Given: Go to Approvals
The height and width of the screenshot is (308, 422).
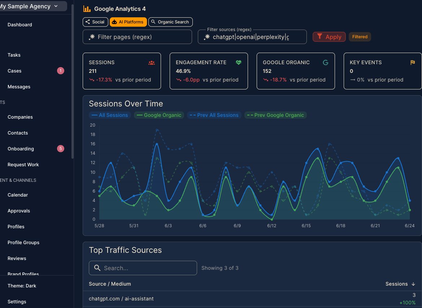Looking at the screenshot, I should [x=19, y=211].
